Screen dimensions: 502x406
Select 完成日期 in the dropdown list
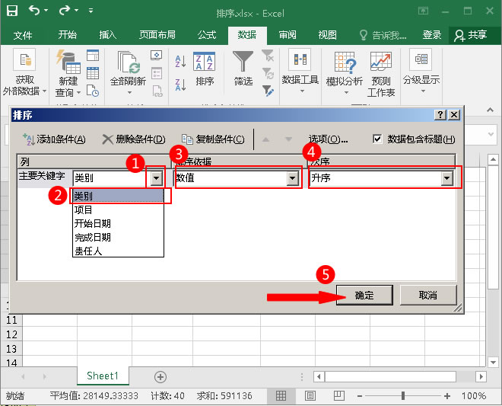point(118,238)
